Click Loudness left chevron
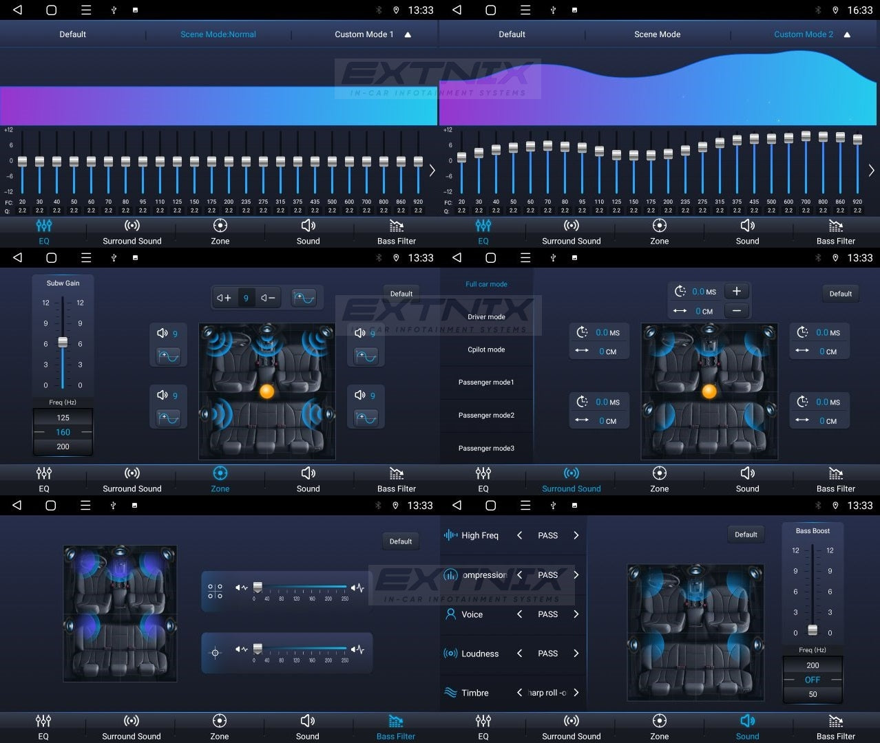 (x=519, y=654)
